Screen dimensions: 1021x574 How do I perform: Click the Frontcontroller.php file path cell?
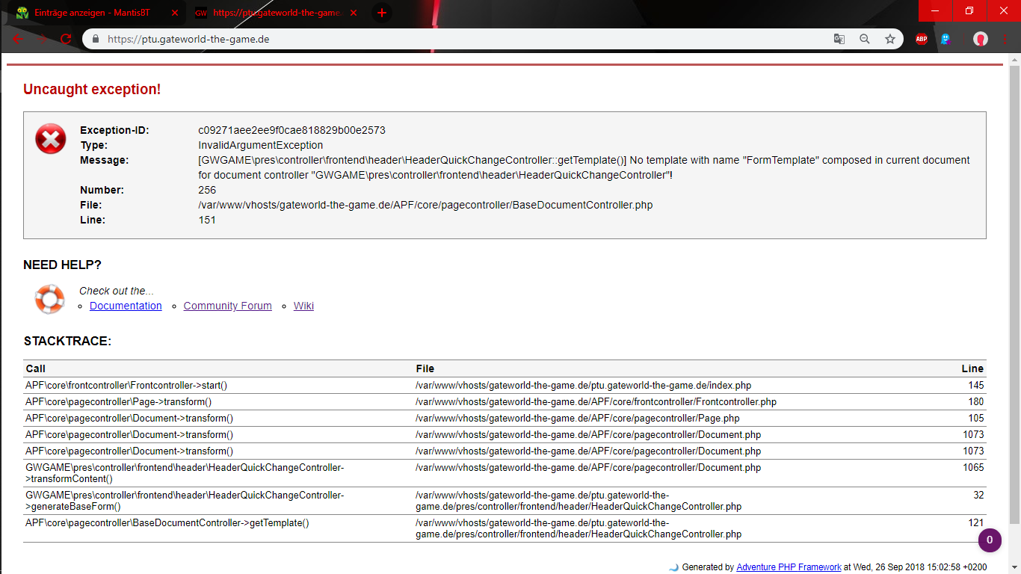596,402
